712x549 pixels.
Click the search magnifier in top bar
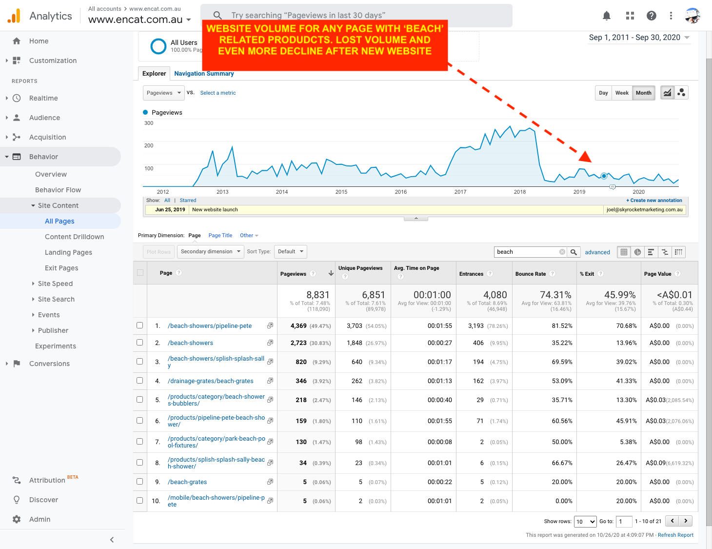click(x=218, y=16)
